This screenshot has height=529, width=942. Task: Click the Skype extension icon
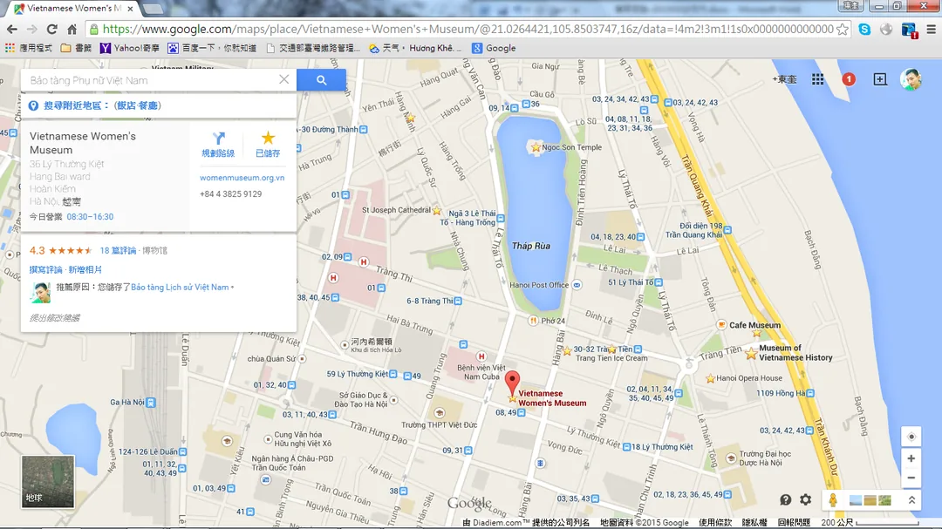click(864, 29)
